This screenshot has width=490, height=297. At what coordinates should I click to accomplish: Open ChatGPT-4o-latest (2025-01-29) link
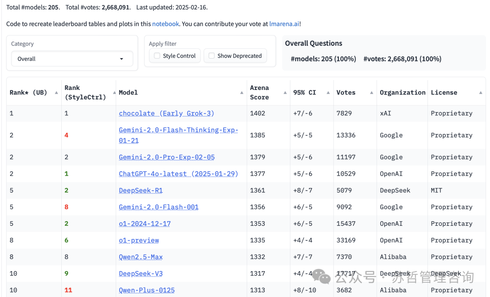click(x=178, y=174)
